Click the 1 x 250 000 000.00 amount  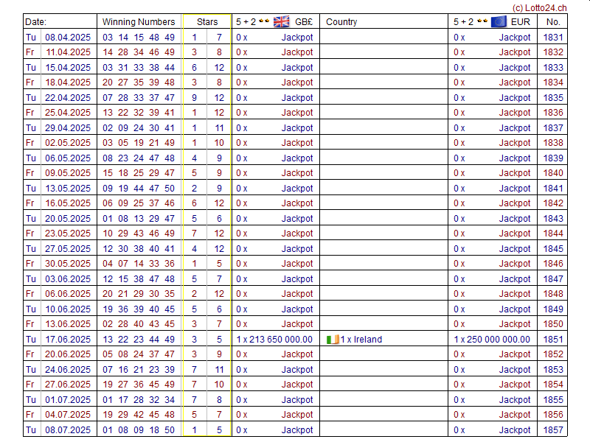coord(491,340)
